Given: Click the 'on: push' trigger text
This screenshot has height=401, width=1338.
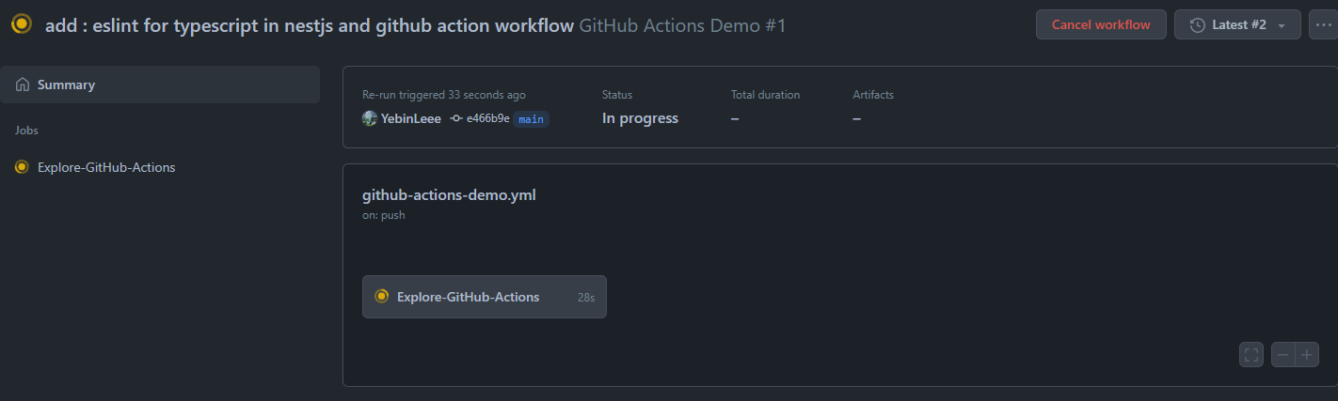Looking at the screenshot, I should (384, 215).
